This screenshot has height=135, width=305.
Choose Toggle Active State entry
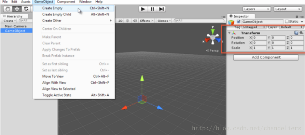(x=74, y=95)
